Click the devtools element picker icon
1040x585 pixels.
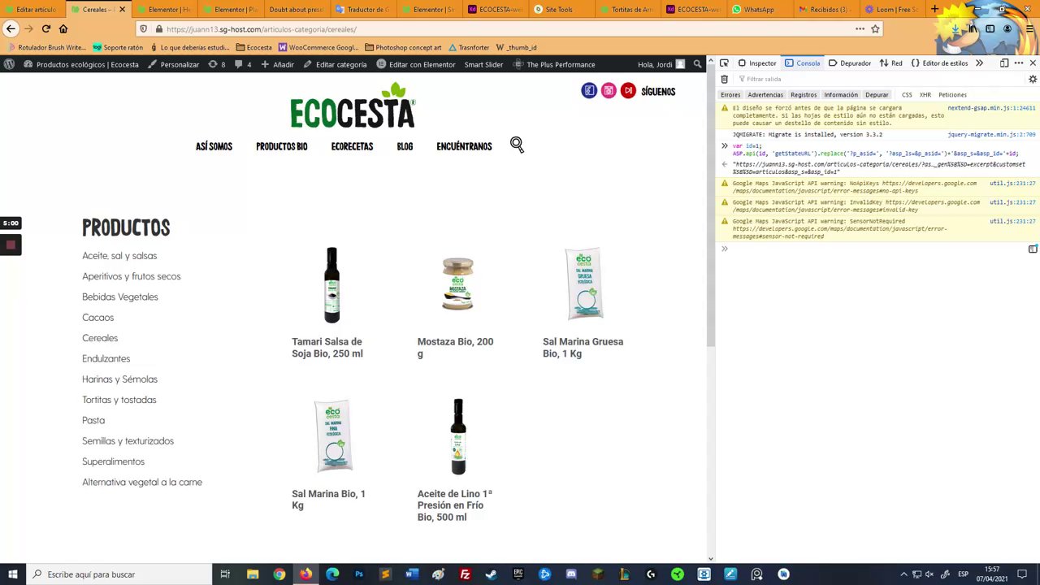click(x=724, y=63)
